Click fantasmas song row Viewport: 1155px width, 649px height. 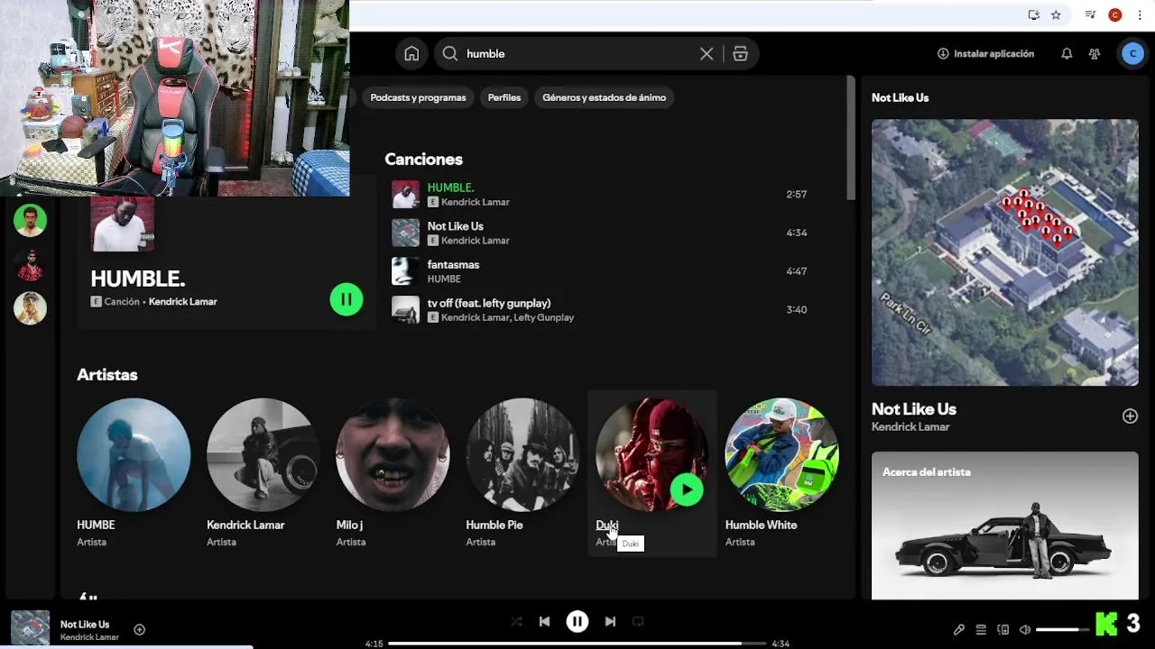(600, 271)
